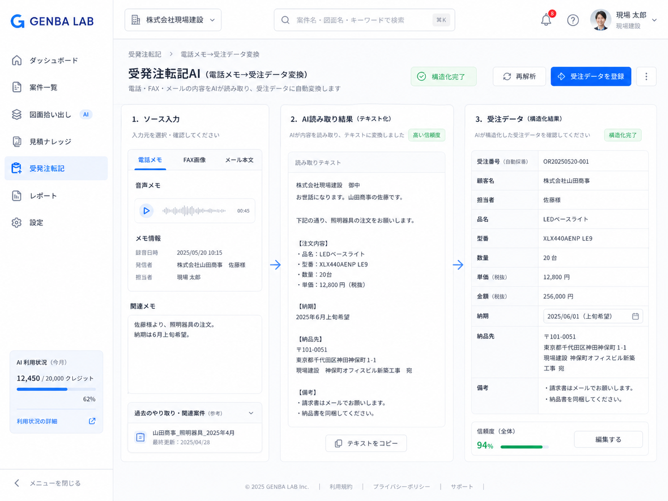Viewport: 668px width, 501px height.
Task: Click the 256,000 円 amount value
Action: pyautogui.click(x=558, y=297)
